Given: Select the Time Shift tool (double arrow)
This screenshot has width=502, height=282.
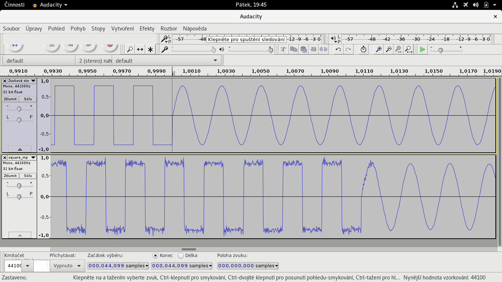Looking at the screenshot, I should click(x=140, y=49).
